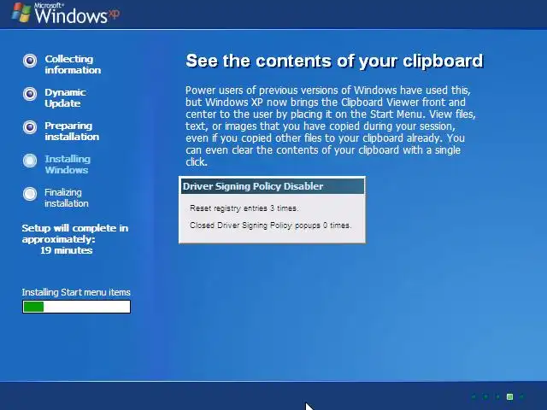Viewport: 547px width, 410px height.
Task: Click the 'Collecting information' step label
Action: [x=73, y=65]
